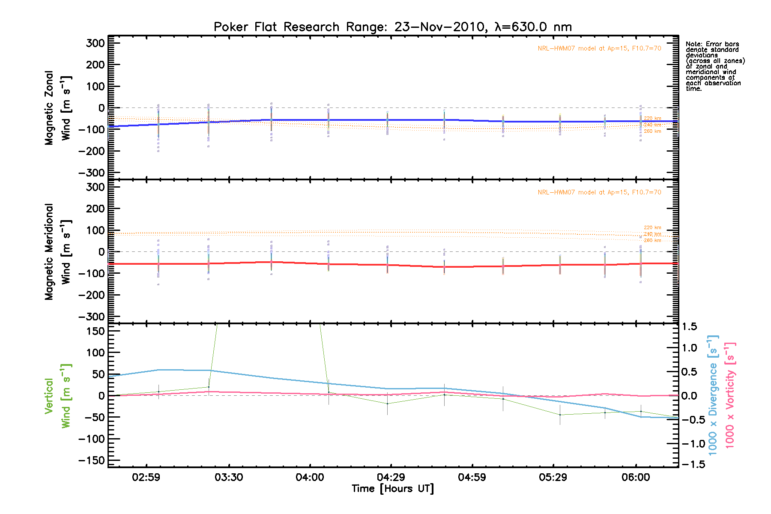Click the Magnetic Zonal Wind axis label
Image resolution: width=771 pixels, height=514 pixels.
(58, 108)
